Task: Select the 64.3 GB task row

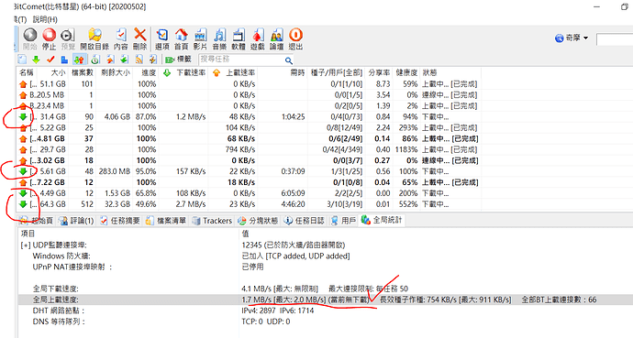Action: pos(249,204)
